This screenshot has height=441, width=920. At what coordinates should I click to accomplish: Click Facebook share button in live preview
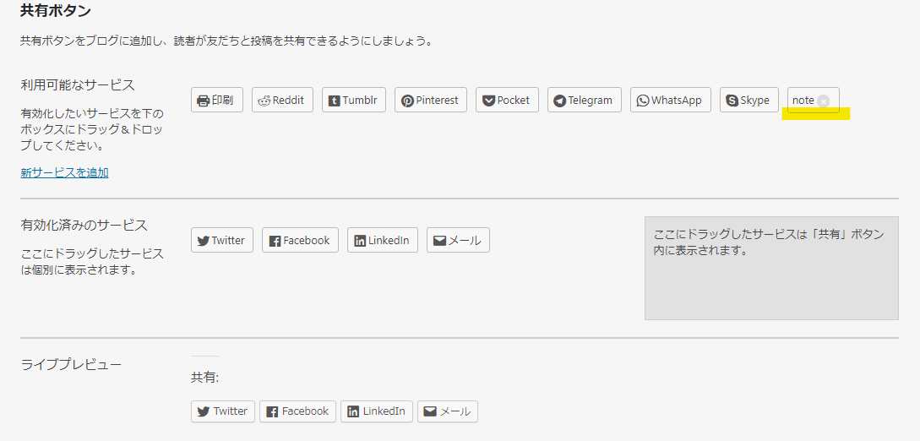[x=298, y=411]
